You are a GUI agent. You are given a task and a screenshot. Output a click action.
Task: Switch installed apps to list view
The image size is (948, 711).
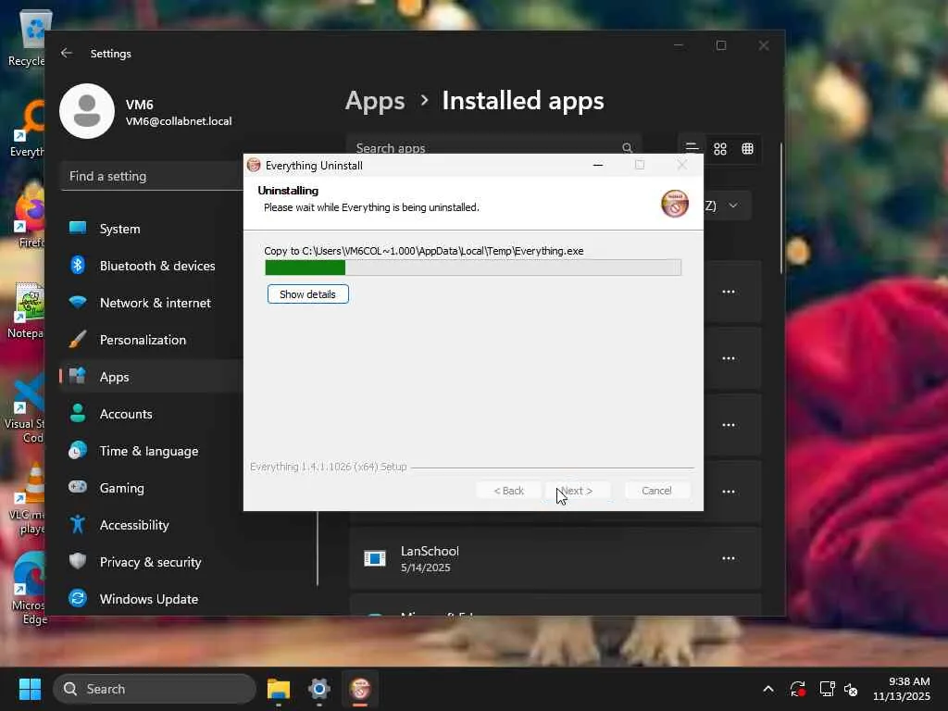point(692,149)
